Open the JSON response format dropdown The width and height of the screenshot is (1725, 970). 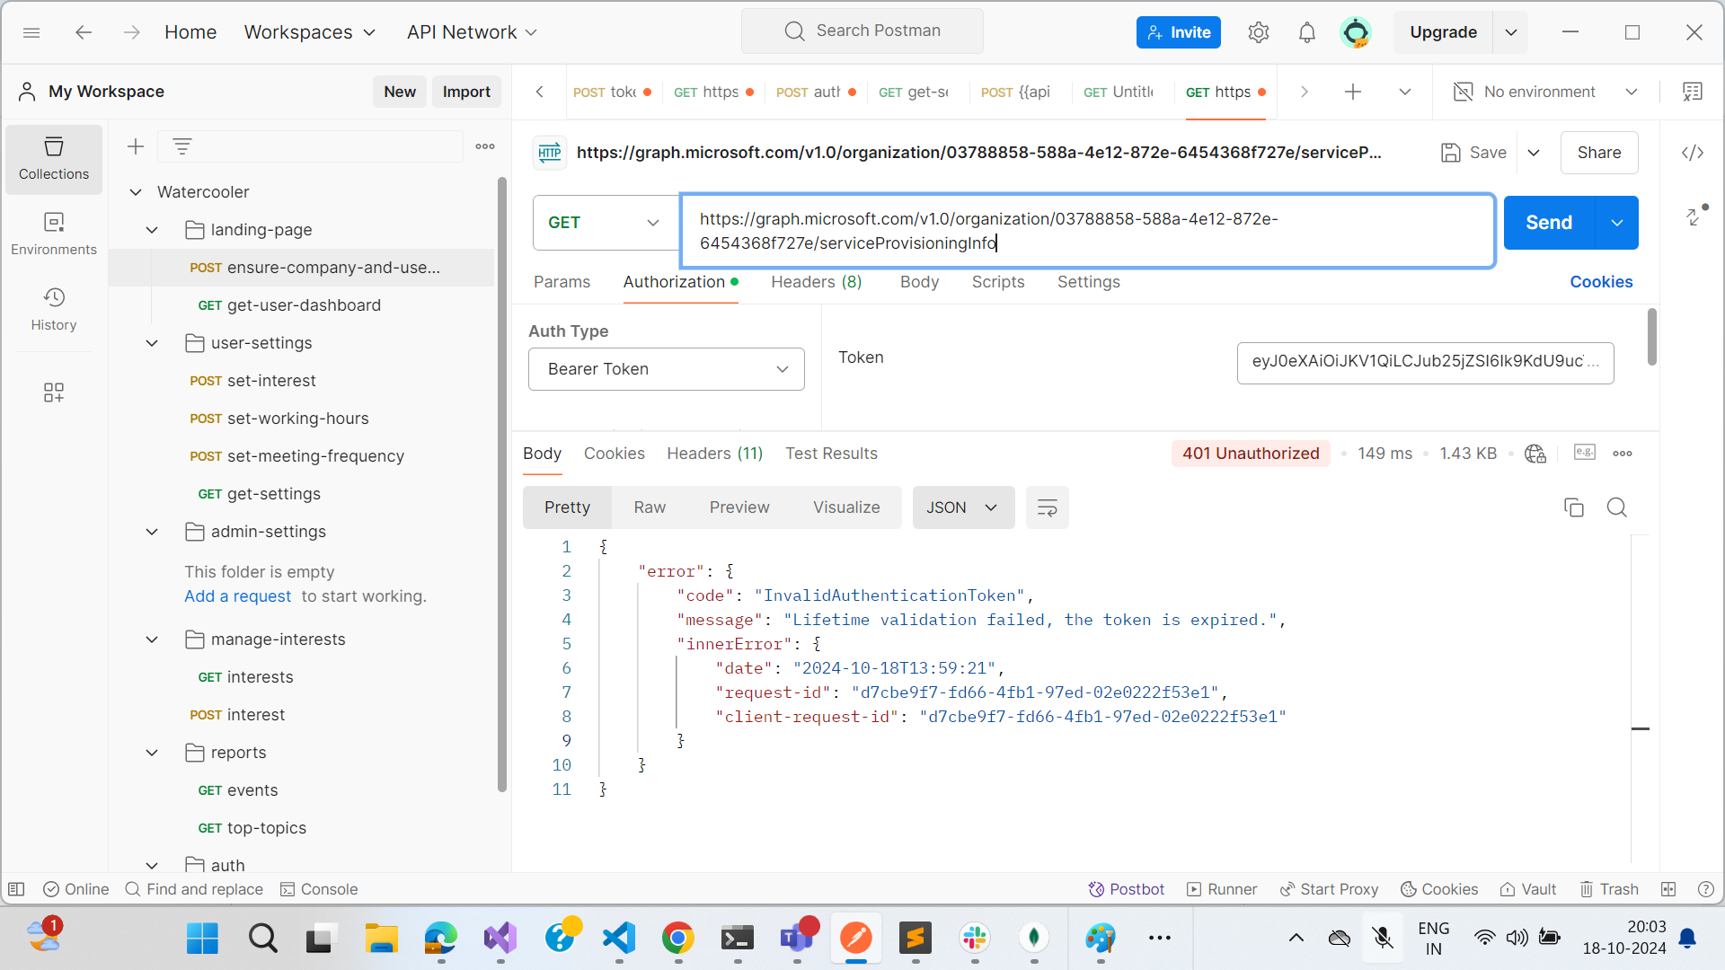(x=963, y=507)
